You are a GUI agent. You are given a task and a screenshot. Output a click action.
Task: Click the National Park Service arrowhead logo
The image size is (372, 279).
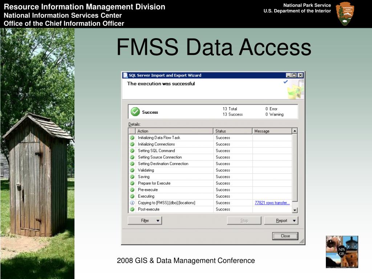[345, 14]
